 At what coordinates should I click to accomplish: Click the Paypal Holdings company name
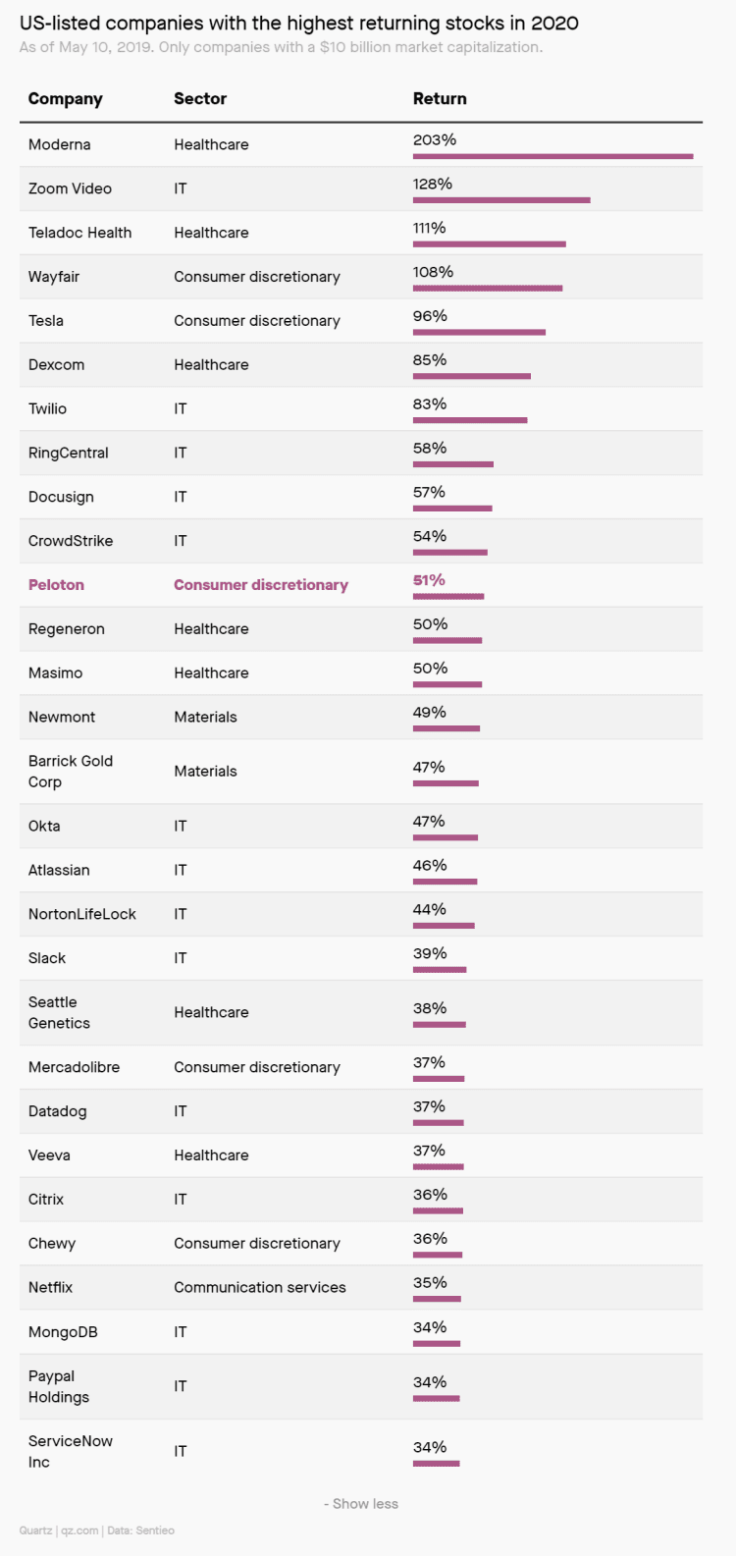click(59, 1386)
